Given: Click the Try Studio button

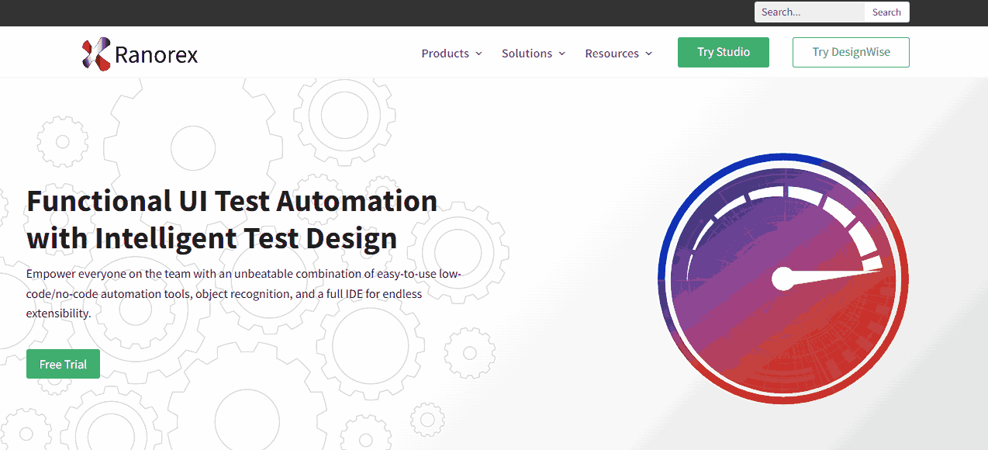Looking at the screenshot, I should click(724, 53).
